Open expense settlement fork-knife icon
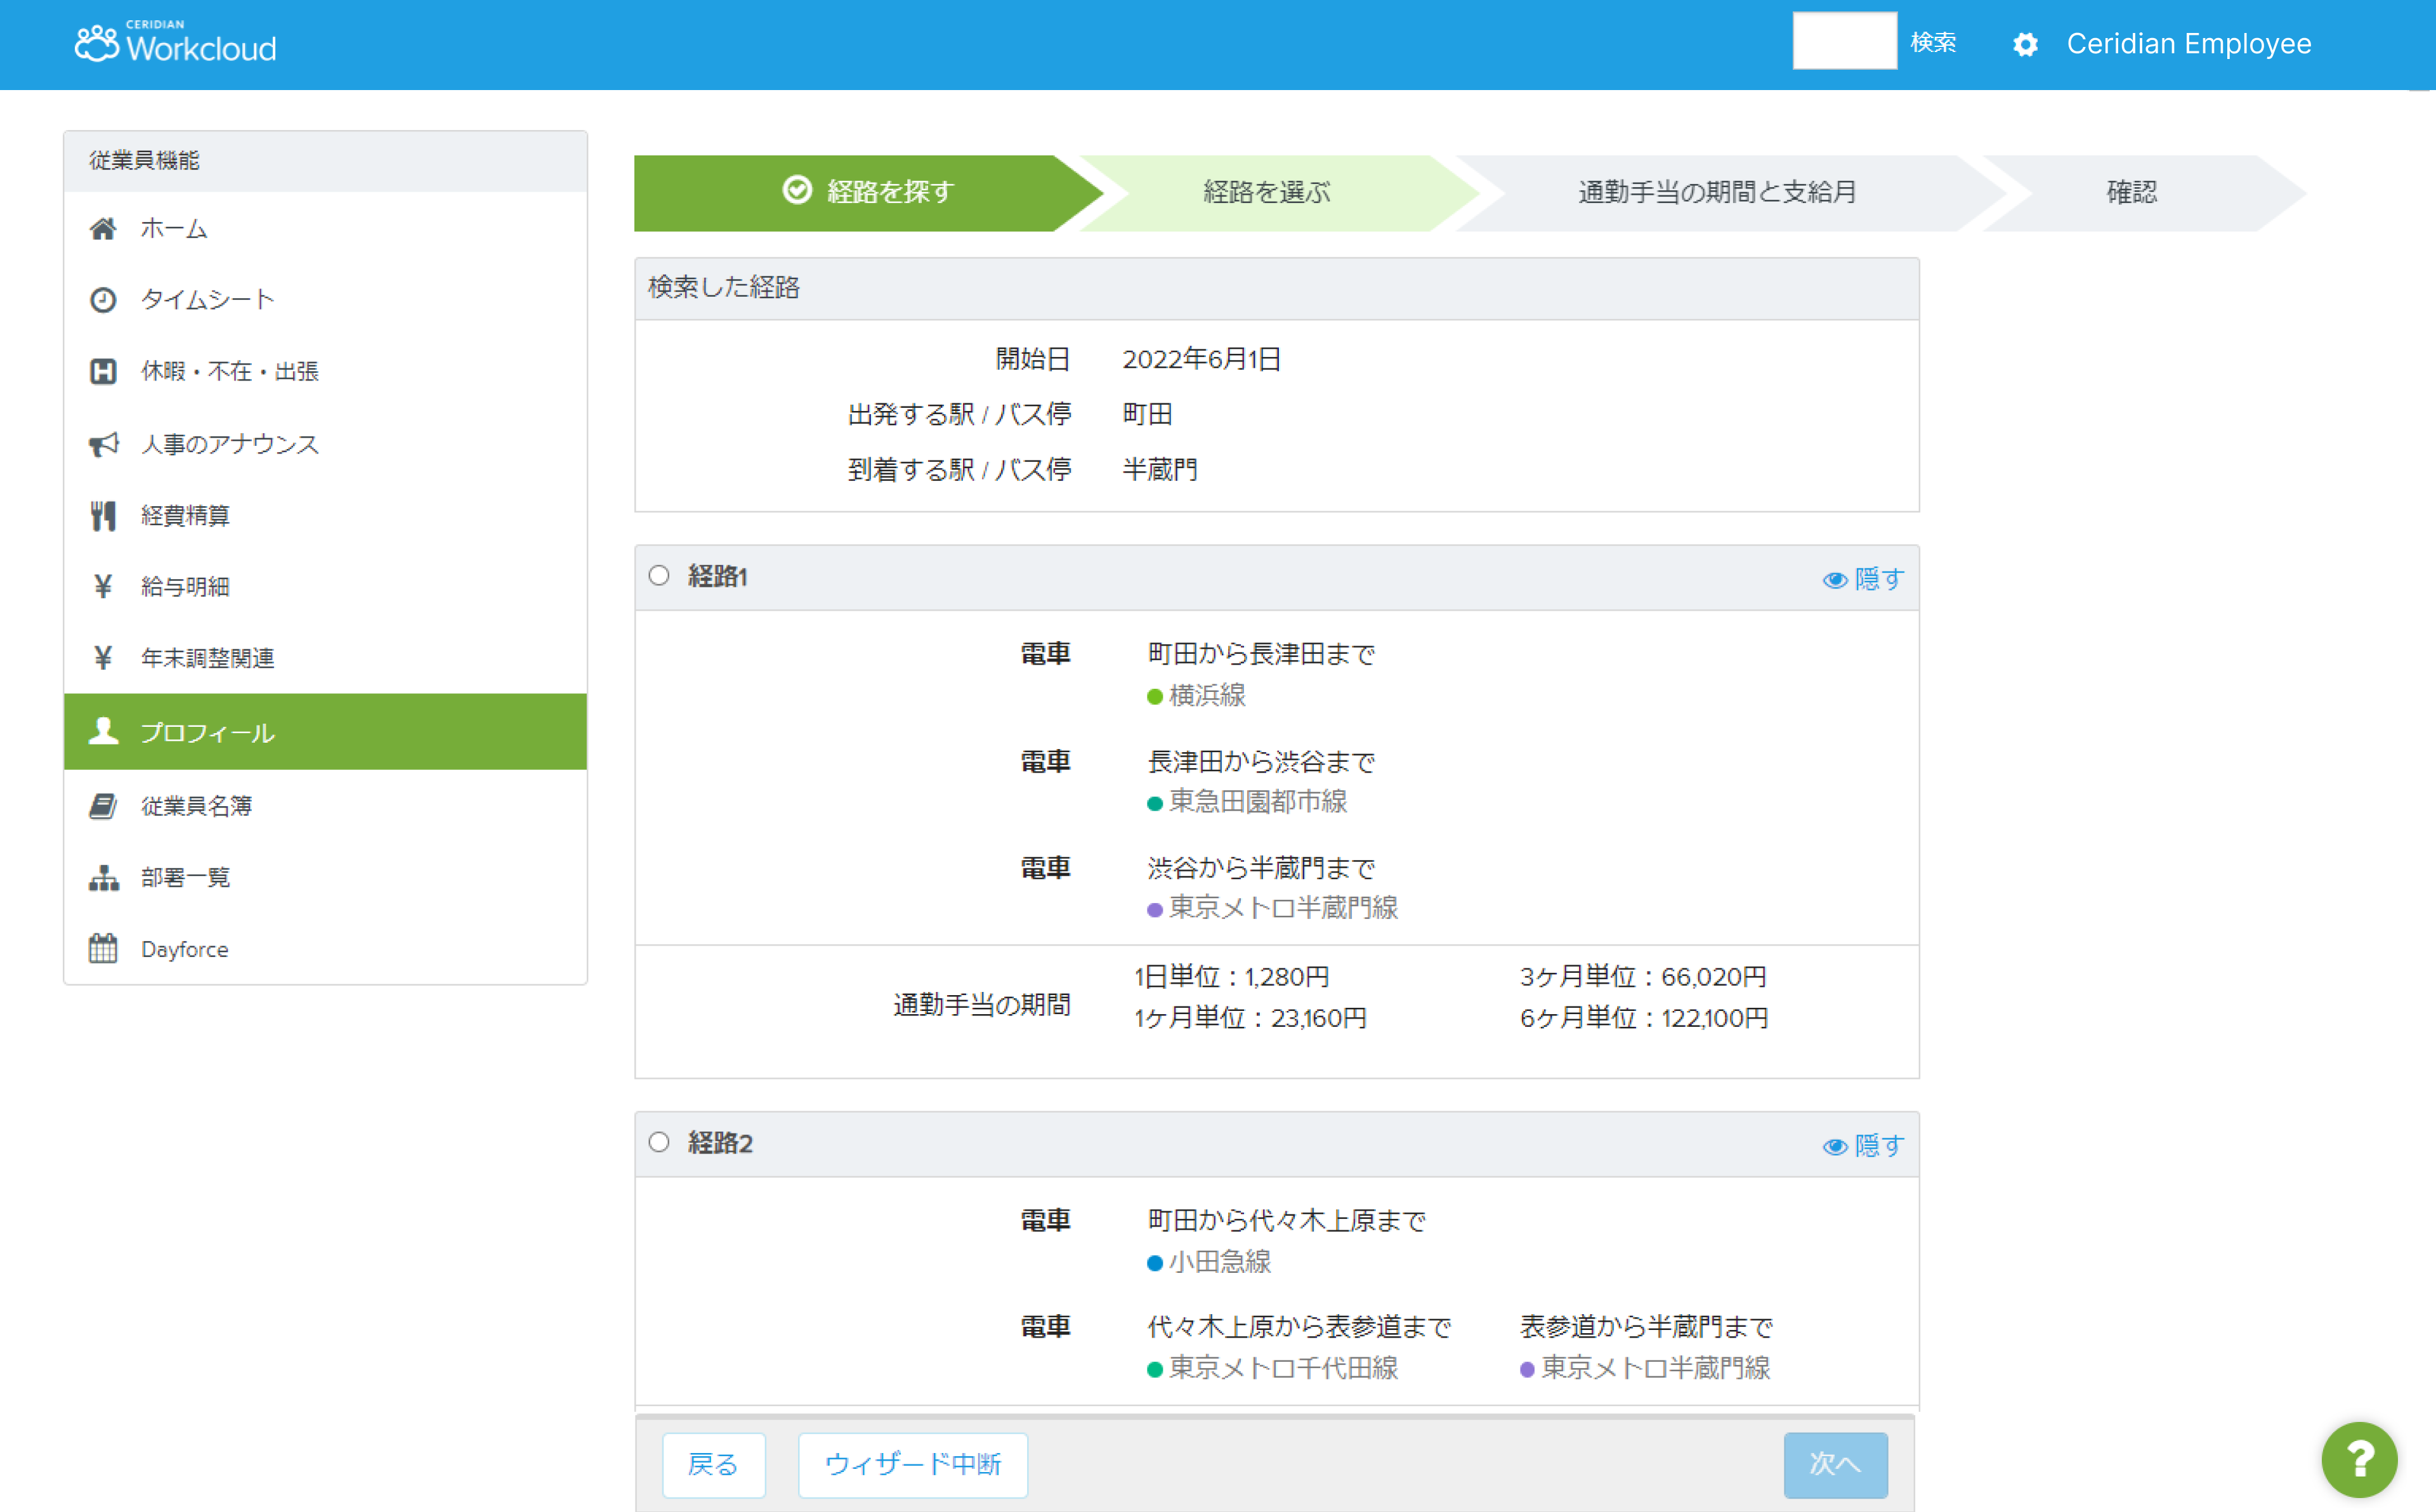This screenshot has height=1512, width=2436. click(x=103, y=516)
